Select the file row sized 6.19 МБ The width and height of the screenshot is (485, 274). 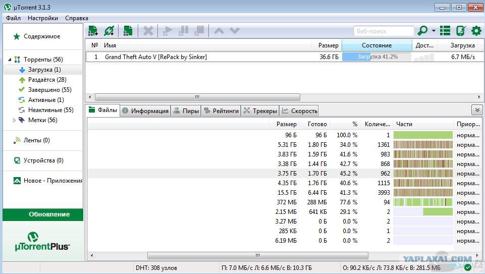[285, 241]
